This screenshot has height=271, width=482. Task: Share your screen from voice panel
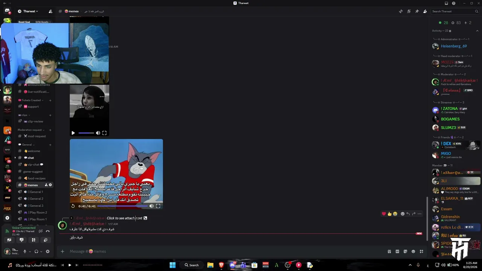pyautogui.click(x=21, y=240)
